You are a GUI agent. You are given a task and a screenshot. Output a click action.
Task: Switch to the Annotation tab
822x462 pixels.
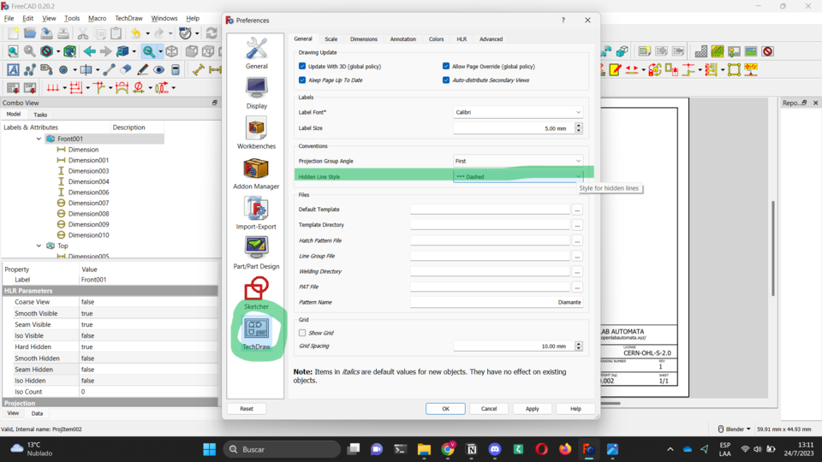(402, 39)
